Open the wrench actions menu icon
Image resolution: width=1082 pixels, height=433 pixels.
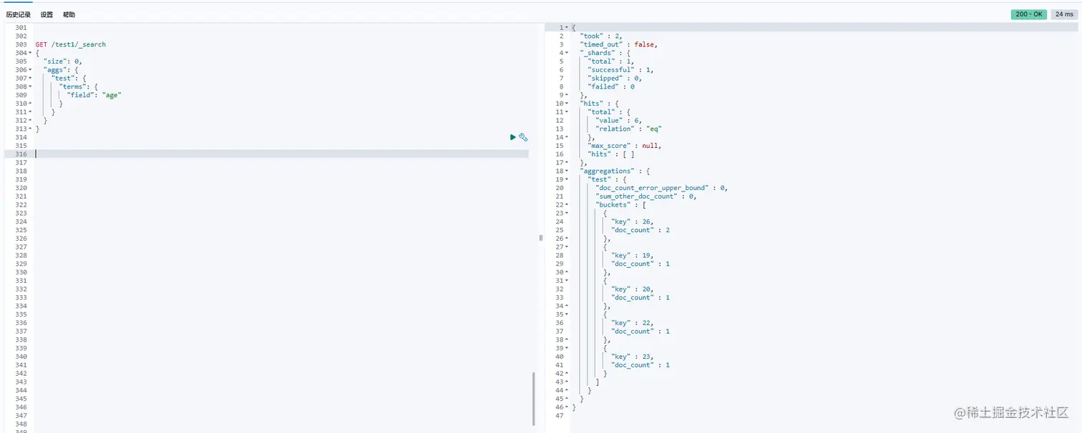click(x=523, y=136)
